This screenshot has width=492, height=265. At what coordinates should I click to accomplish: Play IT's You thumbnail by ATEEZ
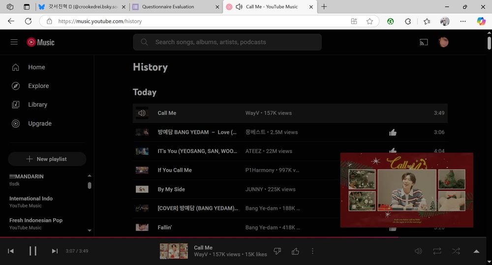pyautogui.click(x=142, y=151)
